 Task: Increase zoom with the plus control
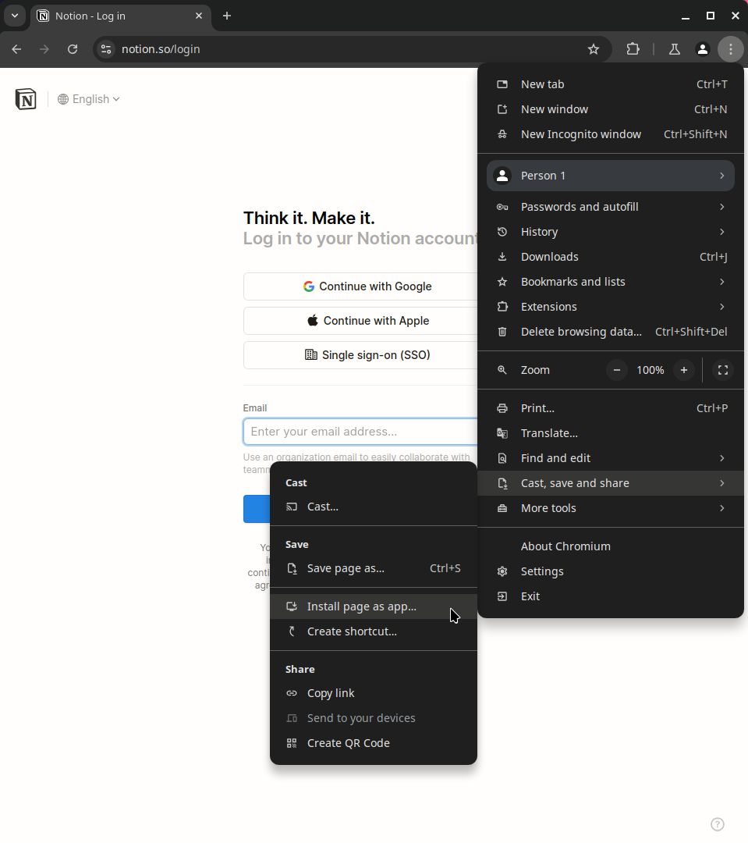(x=684, y=370)
